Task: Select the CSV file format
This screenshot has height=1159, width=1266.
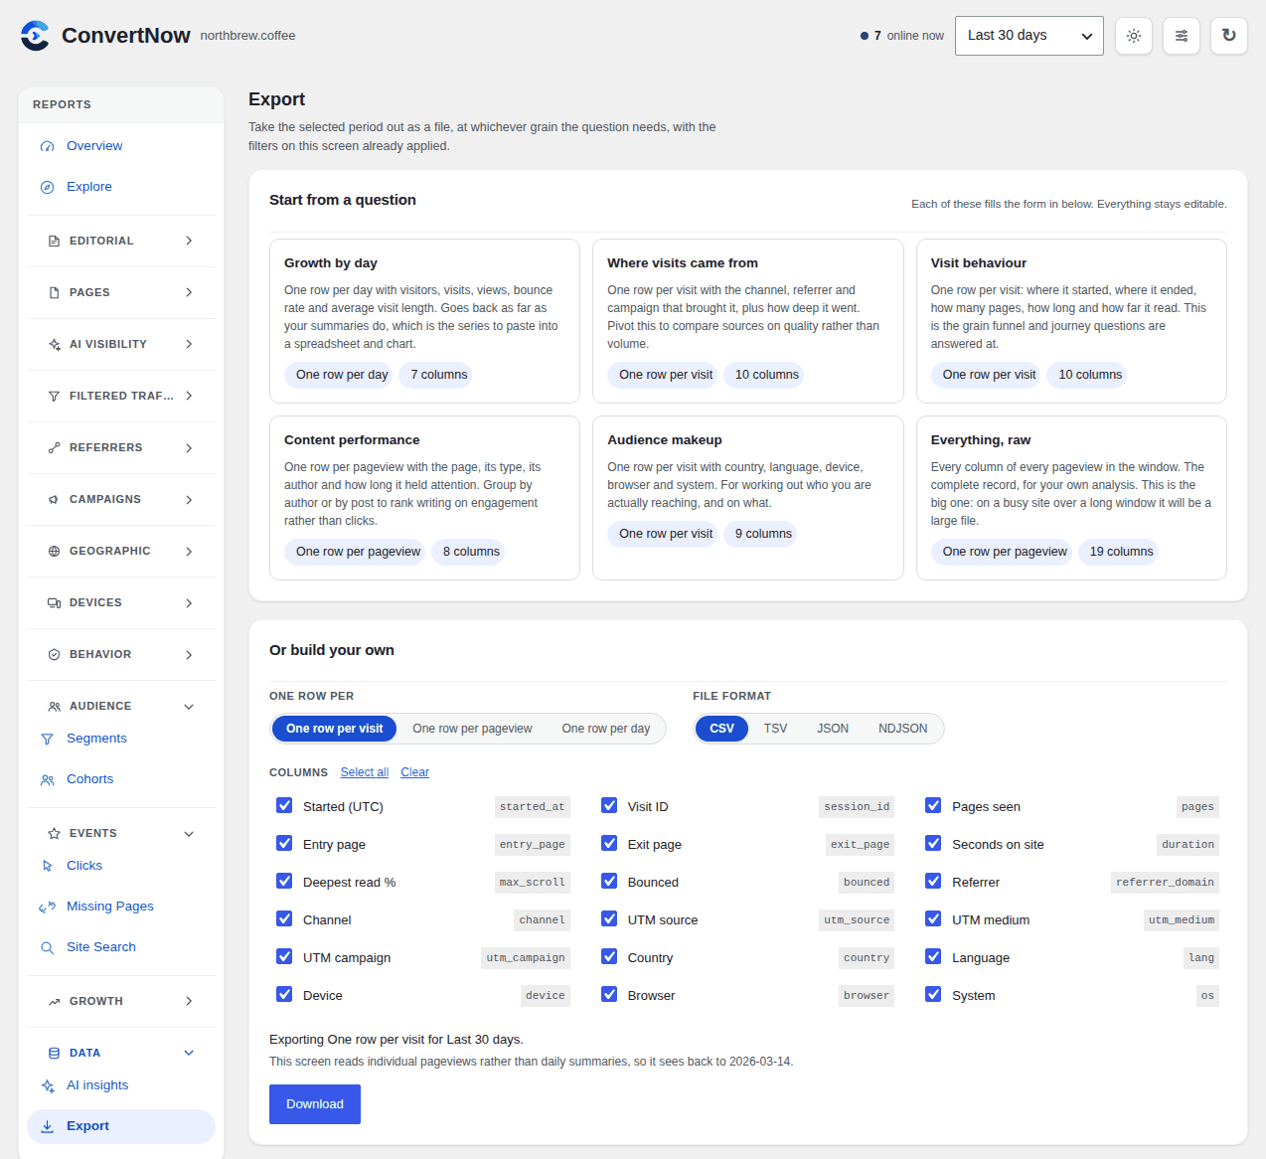Action: [722, 729]
